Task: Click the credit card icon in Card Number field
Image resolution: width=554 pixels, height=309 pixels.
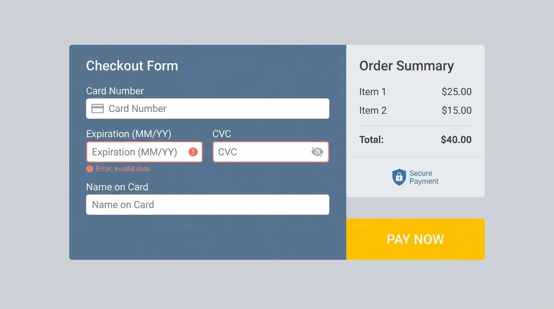Action: (x=97, y=108)
